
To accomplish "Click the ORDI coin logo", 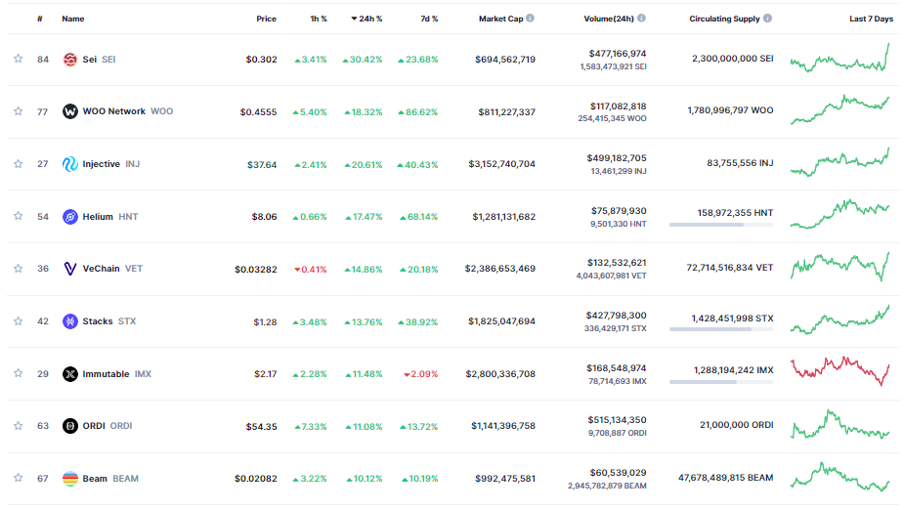I will coord(69,426).
